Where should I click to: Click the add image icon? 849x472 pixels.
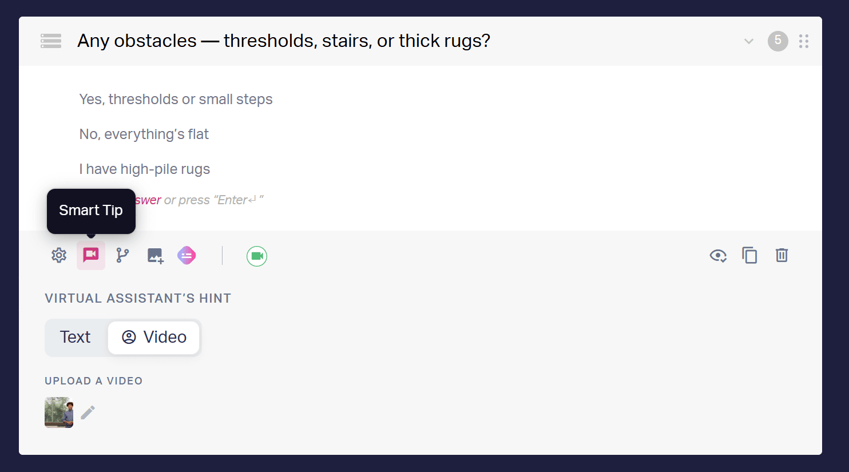pos(155,256)
